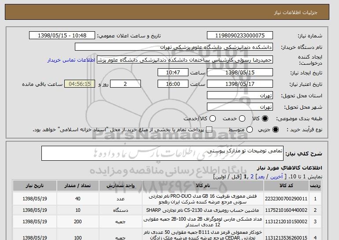Click the بعد pagination link
The width and height of the screenshot is (339, 240).
pos(261,177)
